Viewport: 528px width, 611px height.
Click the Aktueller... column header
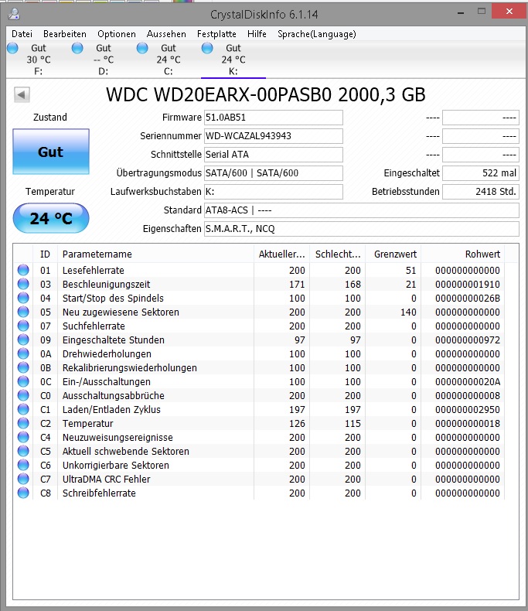point(281,254)
